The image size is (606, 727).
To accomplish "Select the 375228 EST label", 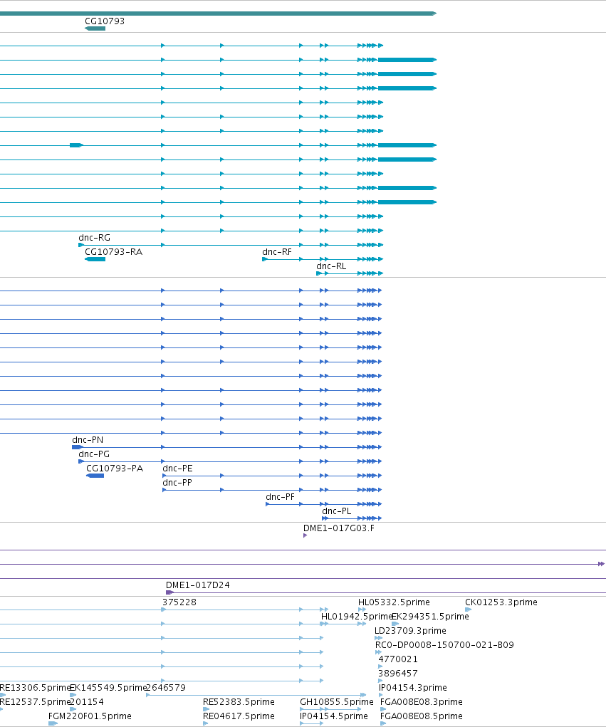I will pyautogui.click(x=179, y=602).
